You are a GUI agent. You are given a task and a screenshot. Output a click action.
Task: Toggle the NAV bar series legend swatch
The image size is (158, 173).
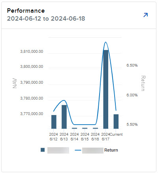43,150
